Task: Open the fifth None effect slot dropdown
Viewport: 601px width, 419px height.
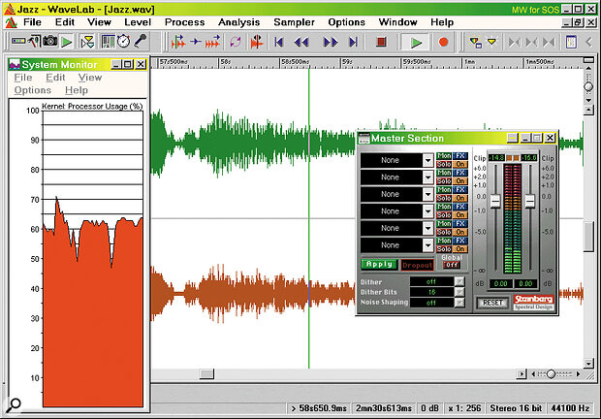Action: pyautogui.click(x=428, y=228)
